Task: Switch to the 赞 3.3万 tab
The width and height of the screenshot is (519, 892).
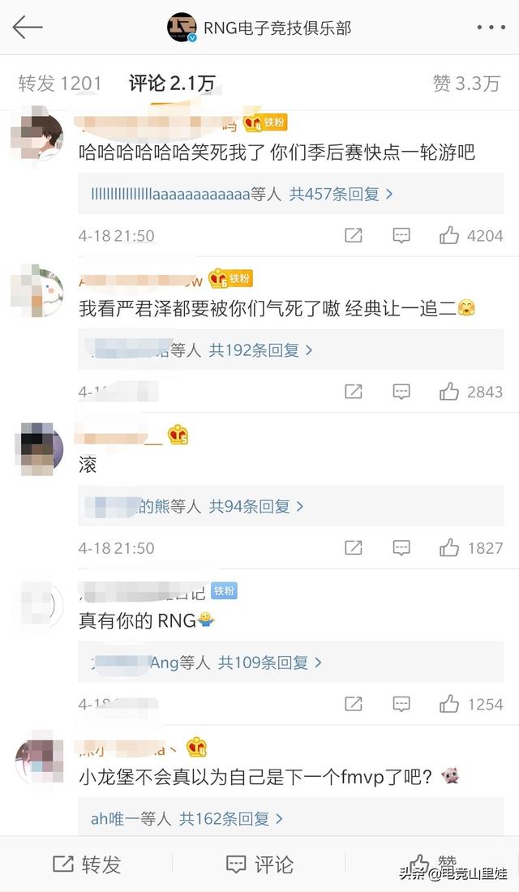Action: click(466, 84)
